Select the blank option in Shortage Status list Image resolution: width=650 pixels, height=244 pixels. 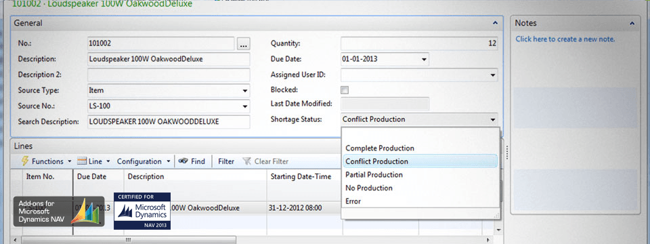[x=420, y=136]
